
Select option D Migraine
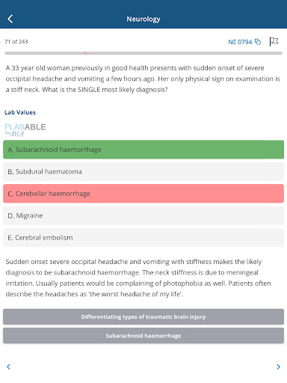pos(143,215)
